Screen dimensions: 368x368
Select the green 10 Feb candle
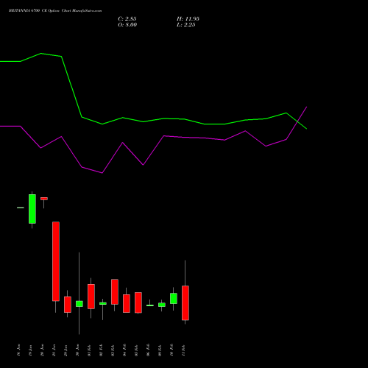[x=174, y=298]
